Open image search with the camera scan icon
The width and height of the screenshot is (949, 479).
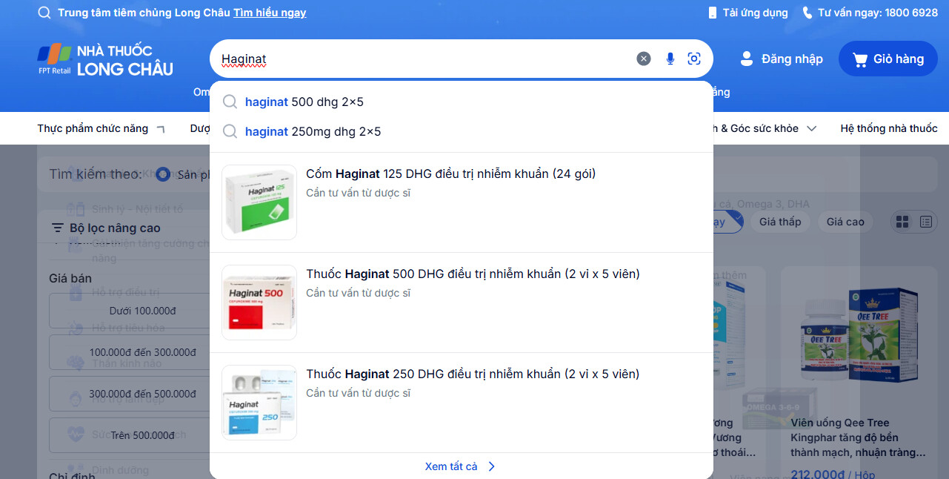694,59
